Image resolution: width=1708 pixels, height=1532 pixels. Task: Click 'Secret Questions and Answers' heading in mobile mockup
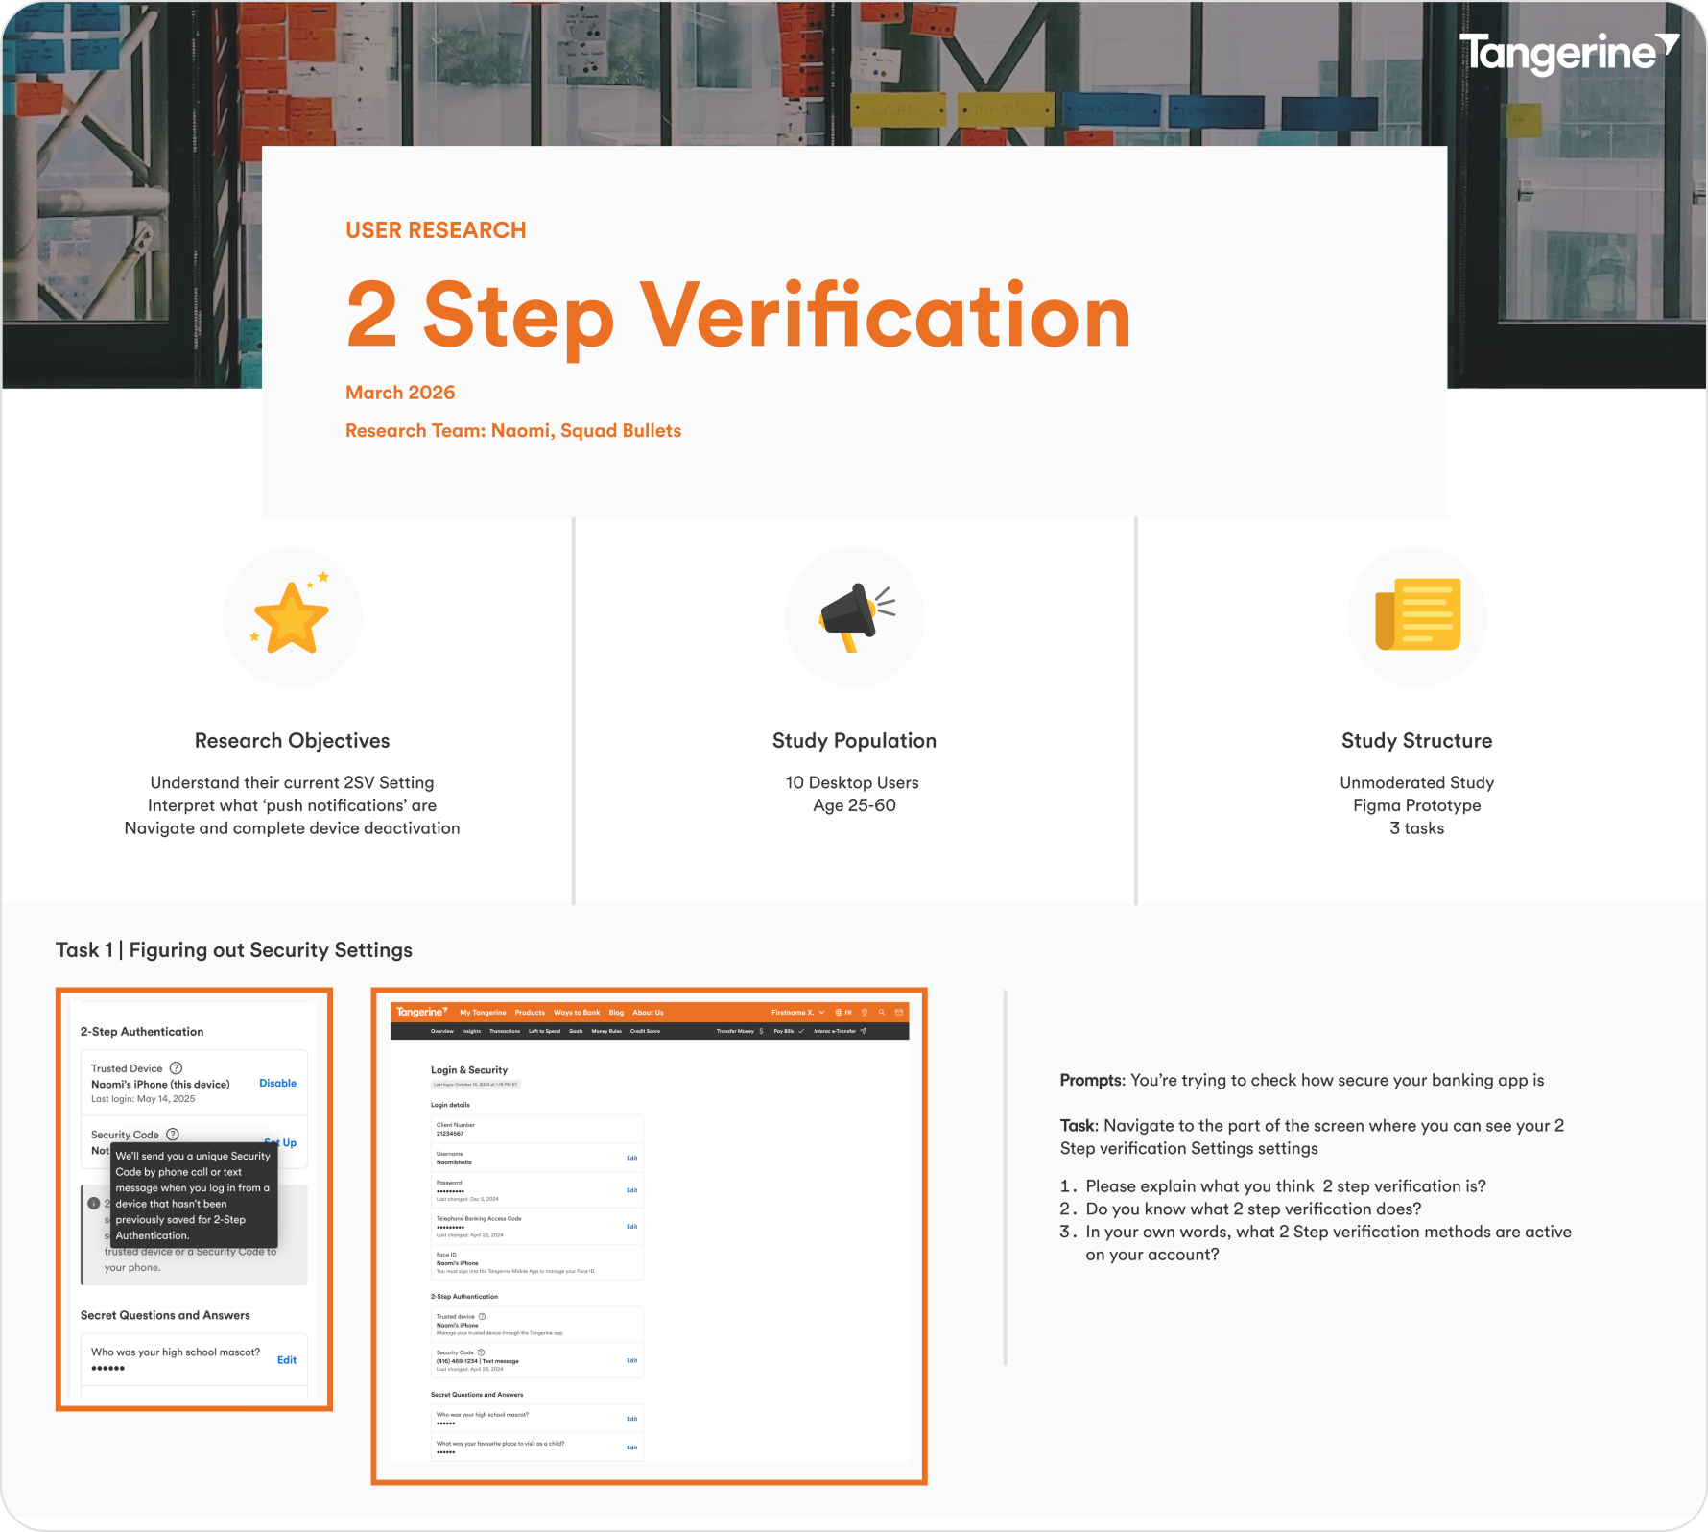coord(165,1315)
